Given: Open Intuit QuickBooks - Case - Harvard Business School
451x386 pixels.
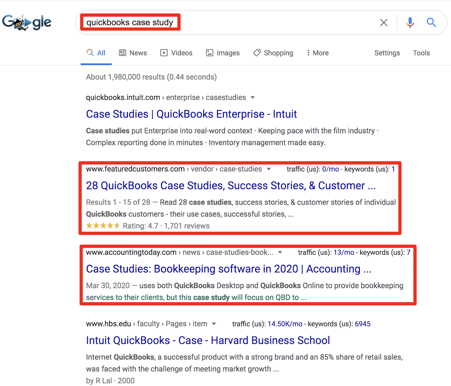Looking at the screenshot, I should (208, 340).
